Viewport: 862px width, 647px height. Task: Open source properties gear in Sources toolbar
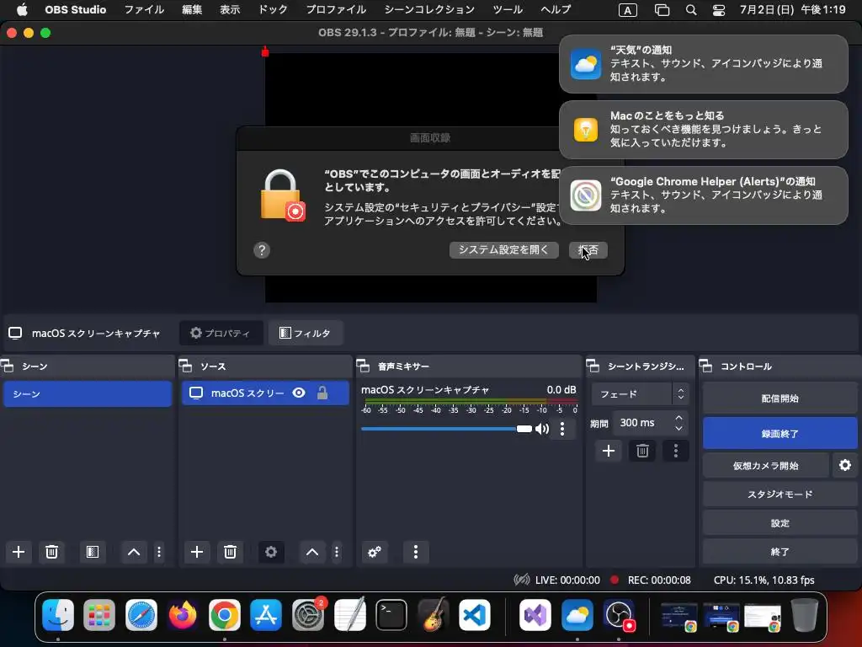[271, 552]
